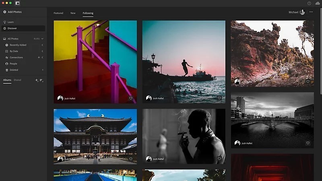Click Josh Haftel name on temple photo
This screenshot has width=322, height=181.
(x=70, y=159)
